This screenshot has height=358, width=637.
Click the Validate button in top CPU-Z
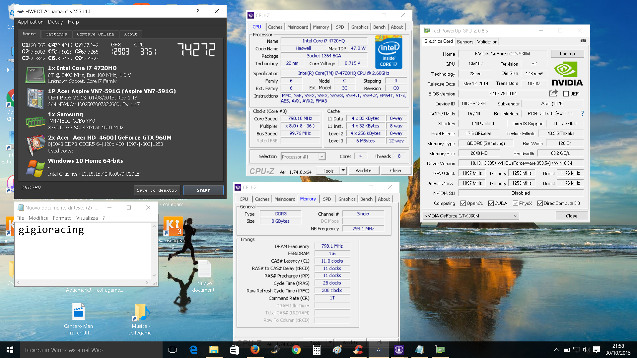click(x=363, y=171)
